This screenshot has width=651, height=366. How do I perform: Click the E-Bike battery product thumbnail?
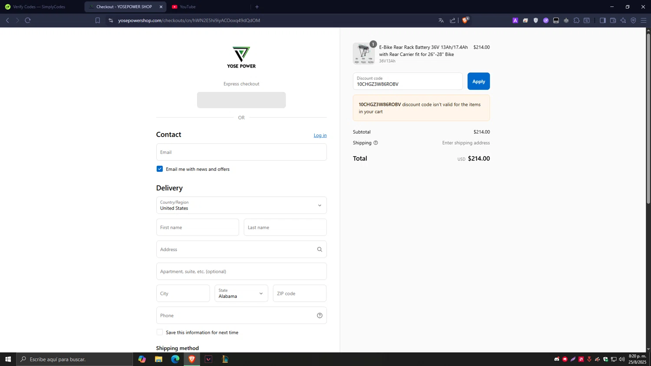(364, 53)
